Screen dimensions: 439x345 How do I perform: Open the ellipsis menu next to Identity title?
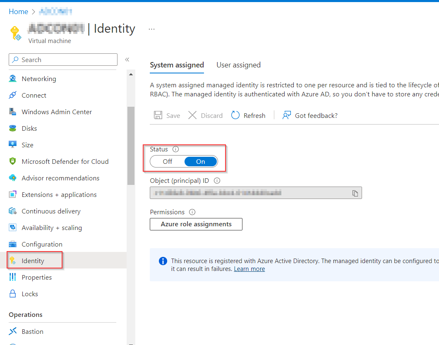click(x=151, y=28)
